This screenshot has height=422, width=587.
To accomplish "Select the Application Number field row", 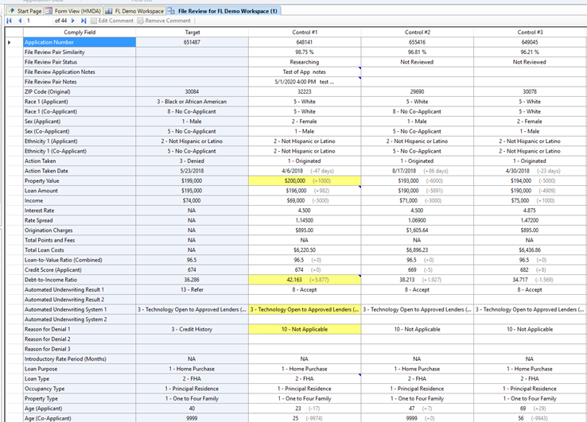I will point(80,42).
